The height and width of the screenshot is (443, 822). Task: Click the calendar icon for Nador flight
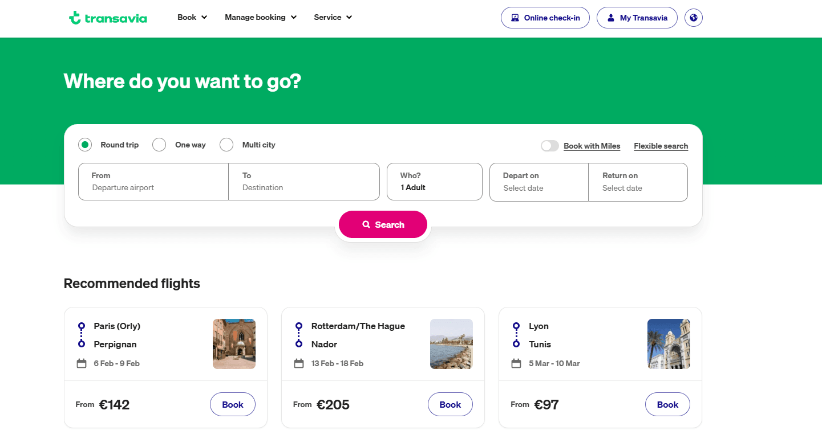[x=299, y=363]
